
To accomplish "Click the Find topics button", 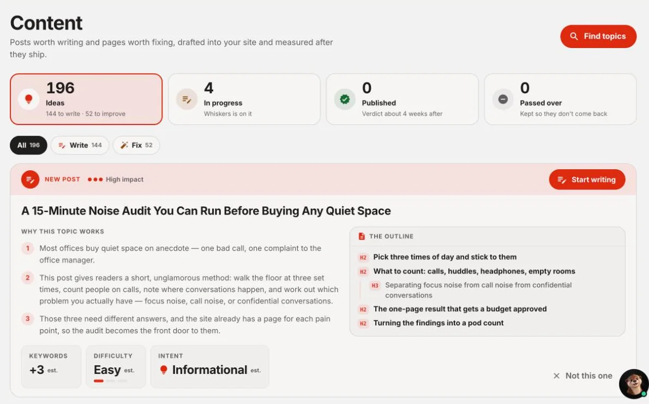I will [x=598, y=37].
